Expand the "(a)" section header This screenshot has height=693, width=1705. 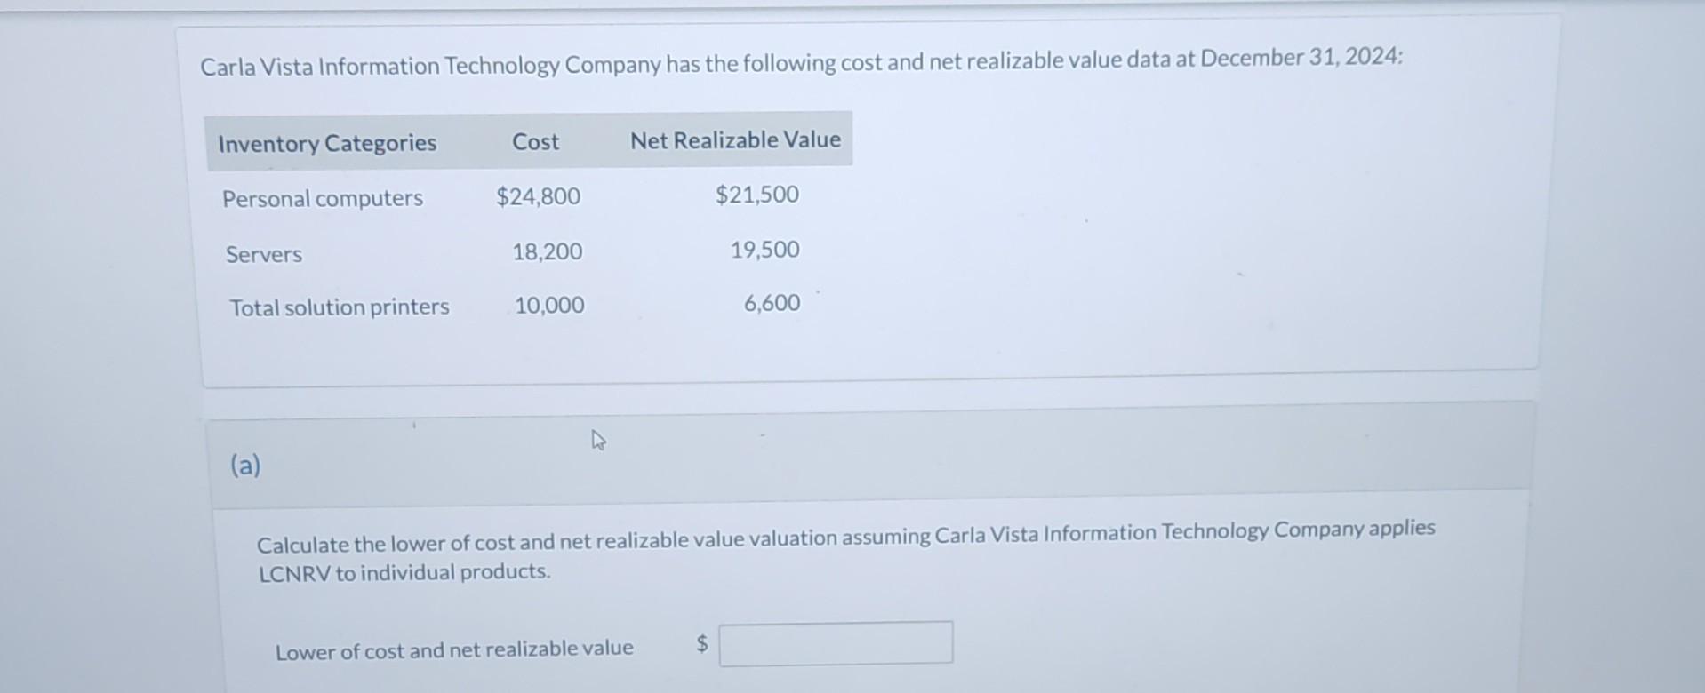(244, 463)
